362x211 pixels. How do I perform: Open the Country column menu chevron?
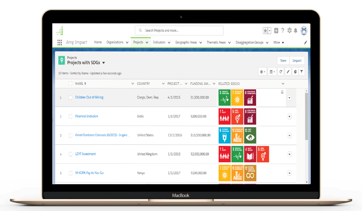click(163, 83)
